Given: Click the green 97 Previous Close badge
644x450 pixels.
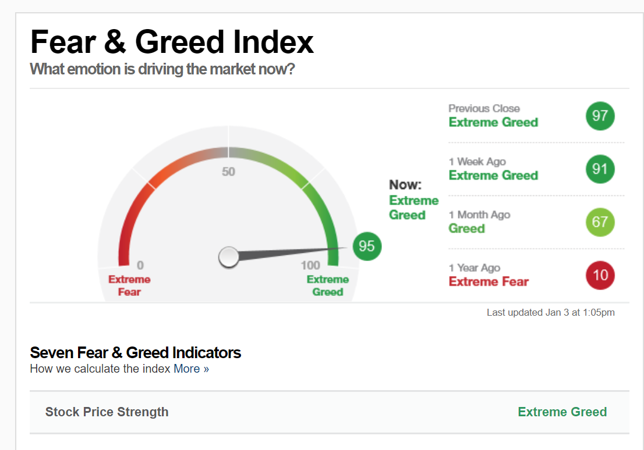Looking at the screenshot, I should click(600, 116).
